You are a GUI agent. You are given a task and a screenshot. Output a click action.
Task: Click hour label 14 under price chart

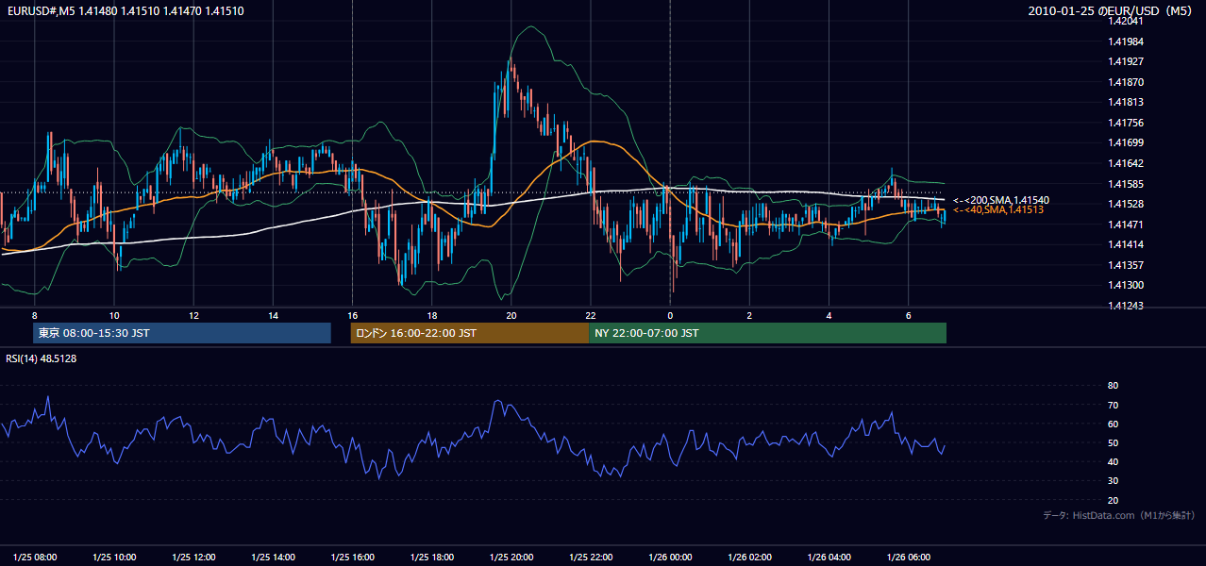coord(273,315)
